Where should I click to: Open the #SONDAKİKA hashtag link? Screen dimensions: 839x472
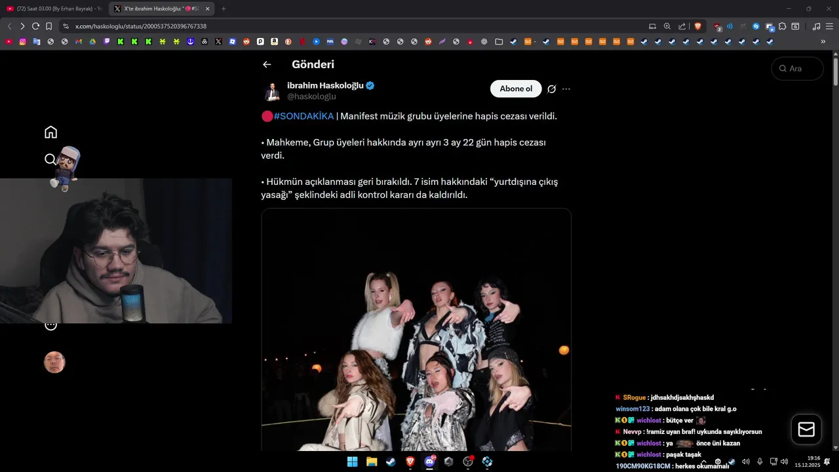click(x=303, y=116)
